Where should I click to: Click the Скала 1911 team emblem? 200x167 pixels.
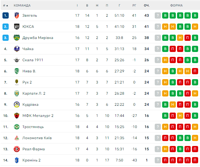click(17, 60)
